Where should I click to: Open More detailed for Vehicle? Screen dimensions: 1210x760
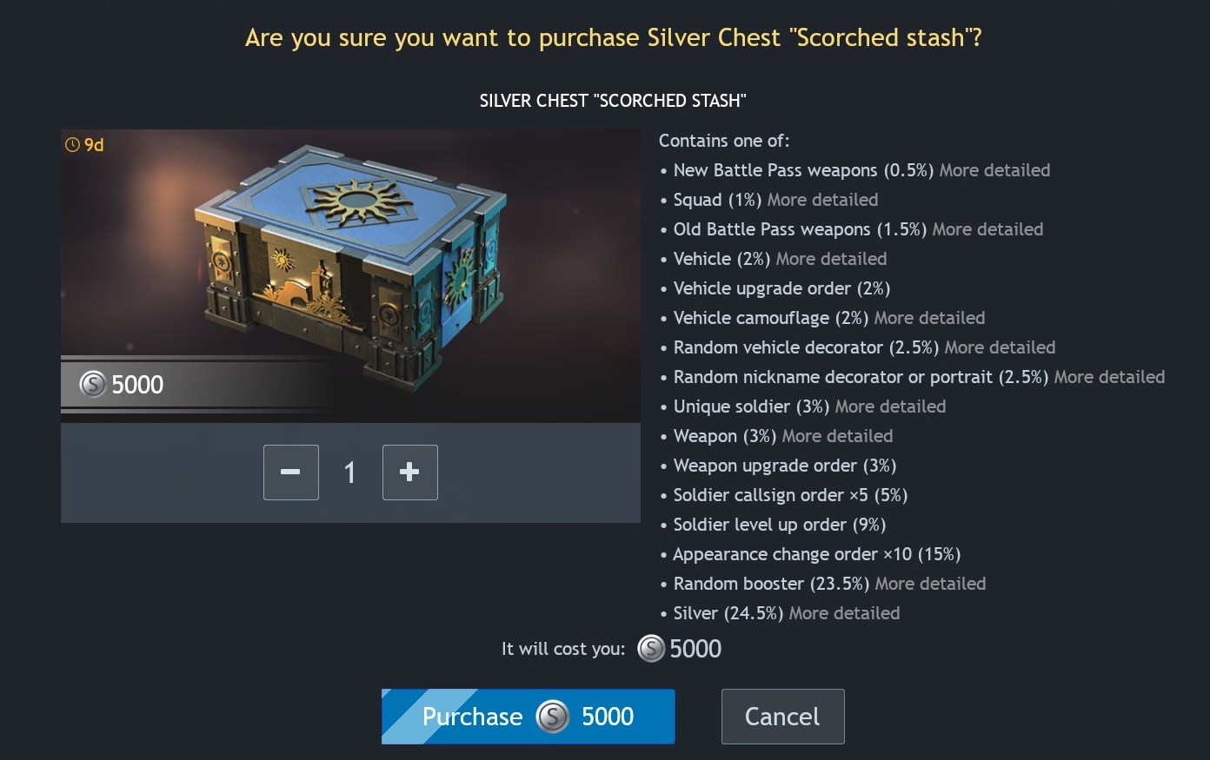[x=831, y=259]
